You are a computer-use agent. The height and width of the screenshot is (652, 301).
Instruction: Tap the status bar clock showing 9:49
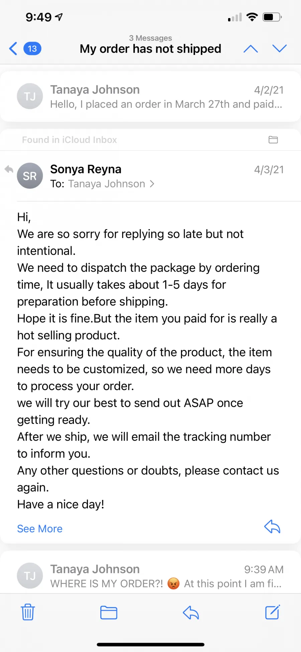pos(39,17)
